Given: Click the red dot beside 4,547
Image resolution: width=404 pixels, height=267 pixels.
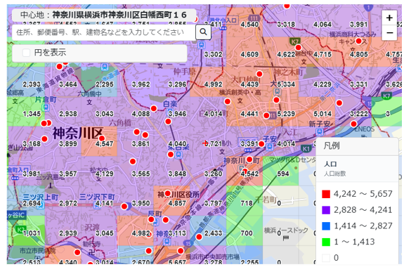Looking at the screenshot, I should click(102, 138).
